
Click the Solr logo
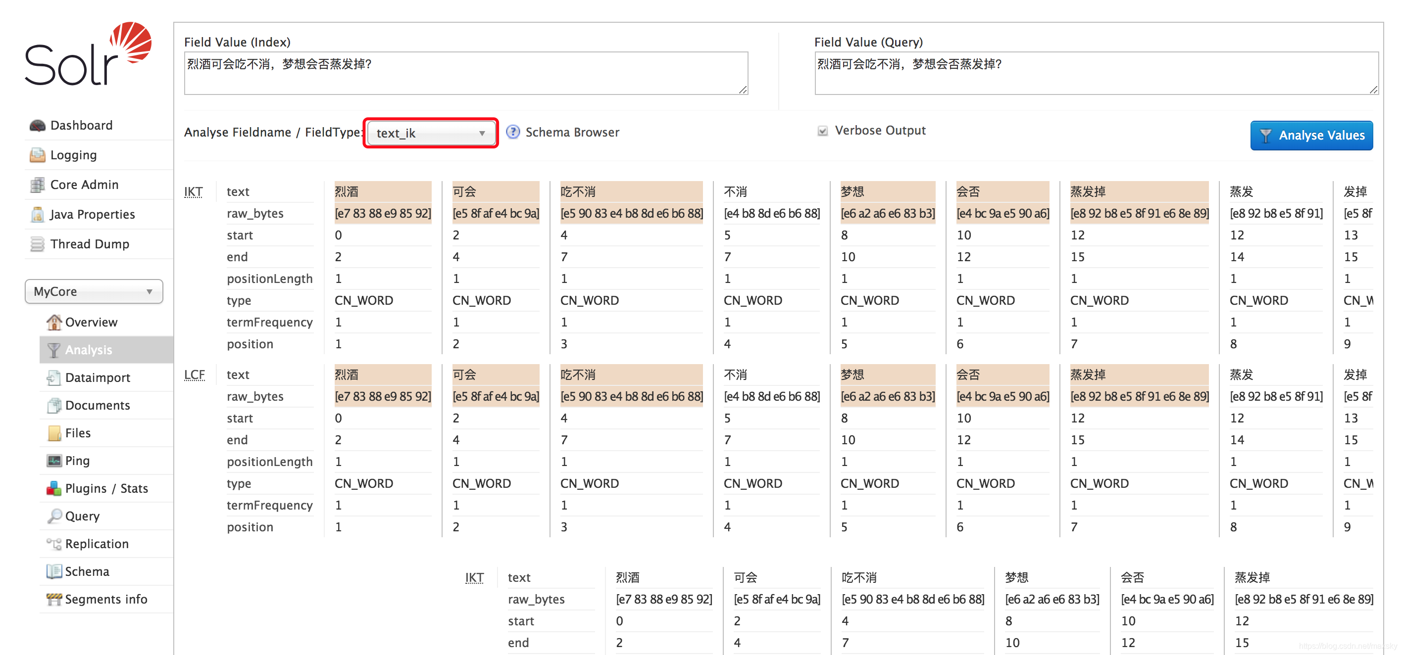pyautogui.click(x=88, y=54)
